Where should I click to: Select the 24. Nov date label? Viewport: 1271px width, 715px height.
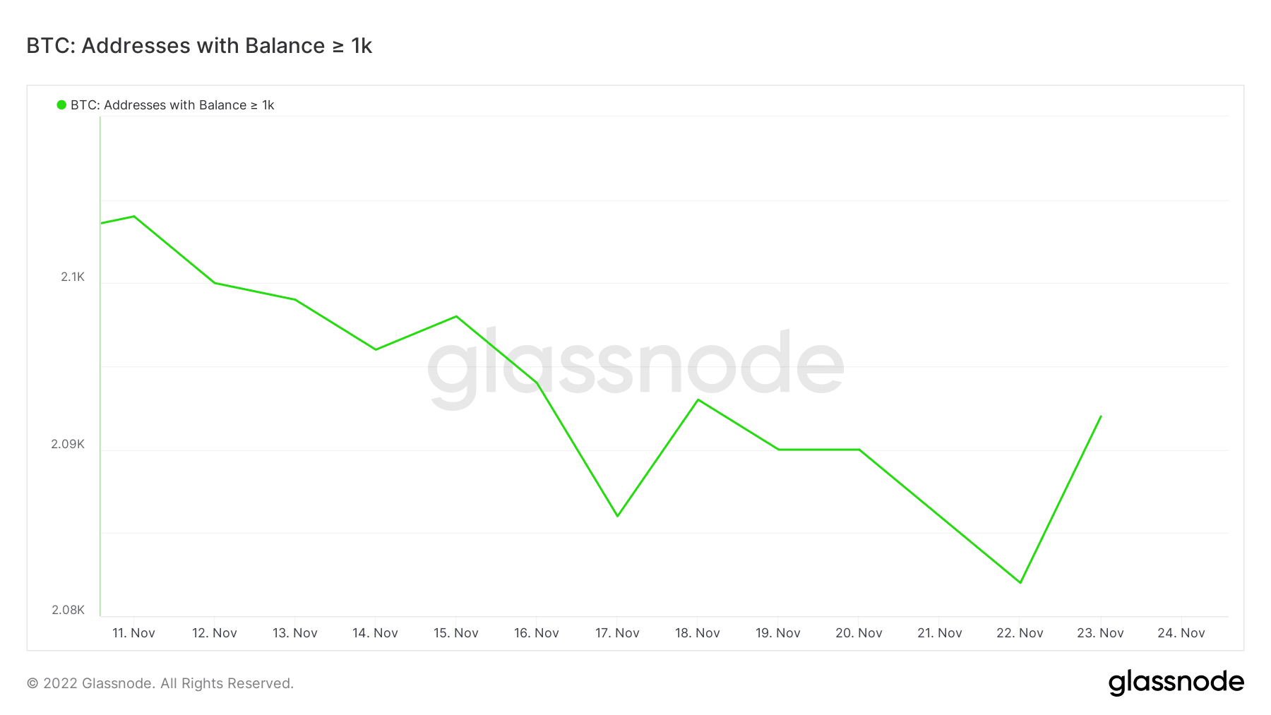click(1181, 633)
